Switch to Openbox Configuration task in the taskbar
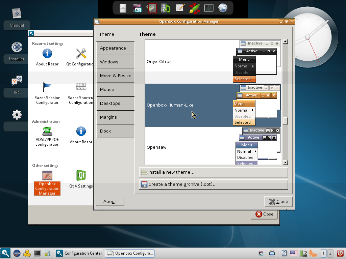The image size is (346, 259). point(130,253)
